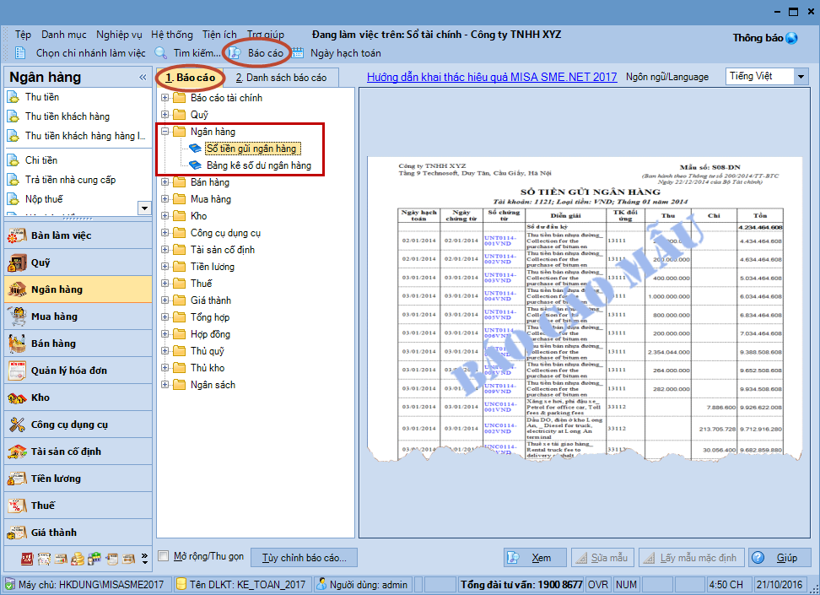
Task: Open the Tiếng Việt language dropdown
Action: pos(800,77)
